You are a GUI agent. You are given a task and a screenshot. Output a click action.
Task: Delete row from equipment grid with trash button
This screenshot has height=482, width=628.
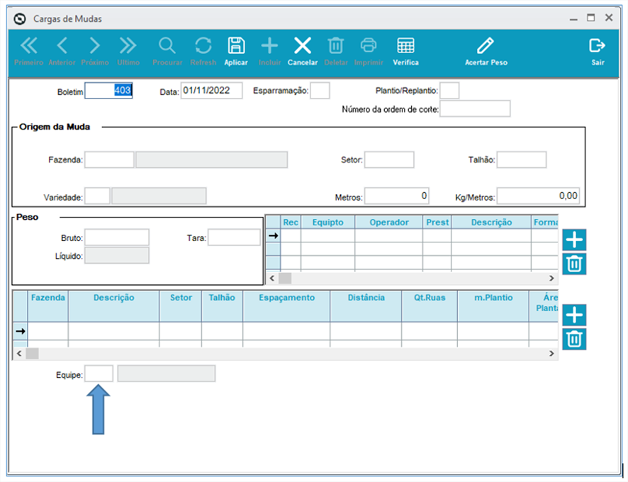(x=574, y=264)
